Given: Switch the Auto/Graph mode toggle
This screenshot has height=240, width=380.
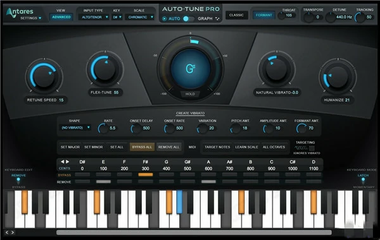Looking at the screenshot, I should tap(189, 18).
